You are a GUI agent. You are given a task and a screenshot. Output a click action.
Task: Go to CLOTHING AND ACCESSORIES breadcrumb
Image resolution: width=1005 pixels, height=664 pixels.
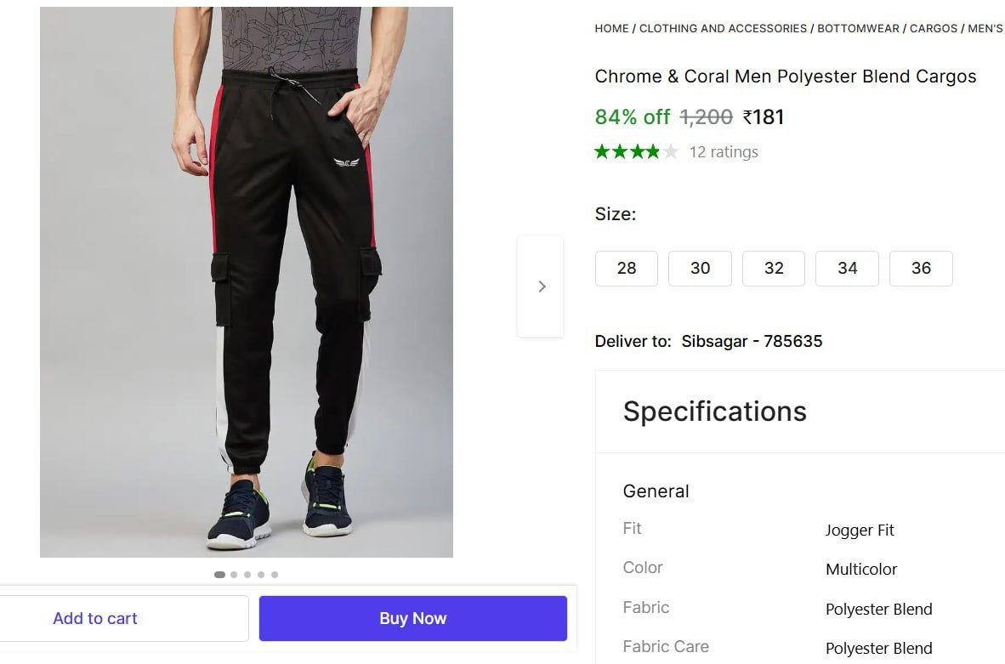[723, 28]
